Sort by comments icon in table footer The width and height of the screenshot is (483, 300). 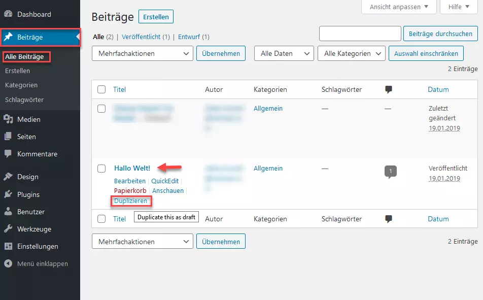pos(389,219)
